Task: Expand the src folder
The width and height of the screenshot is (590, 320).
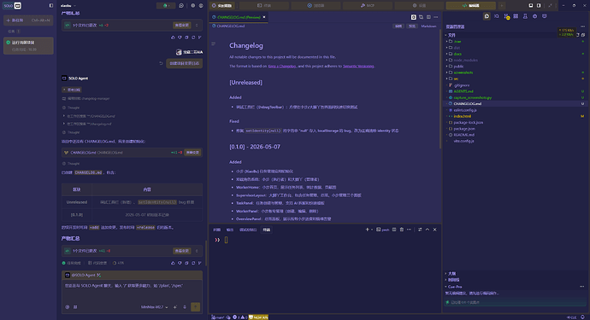Action: pyautogui.click(x=456, y=79)
